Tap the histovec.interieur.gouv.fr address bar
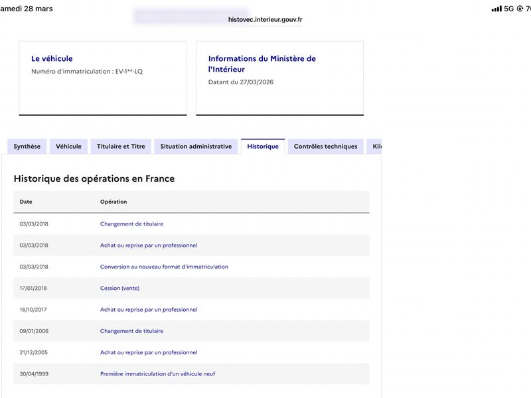 [265, 20]
